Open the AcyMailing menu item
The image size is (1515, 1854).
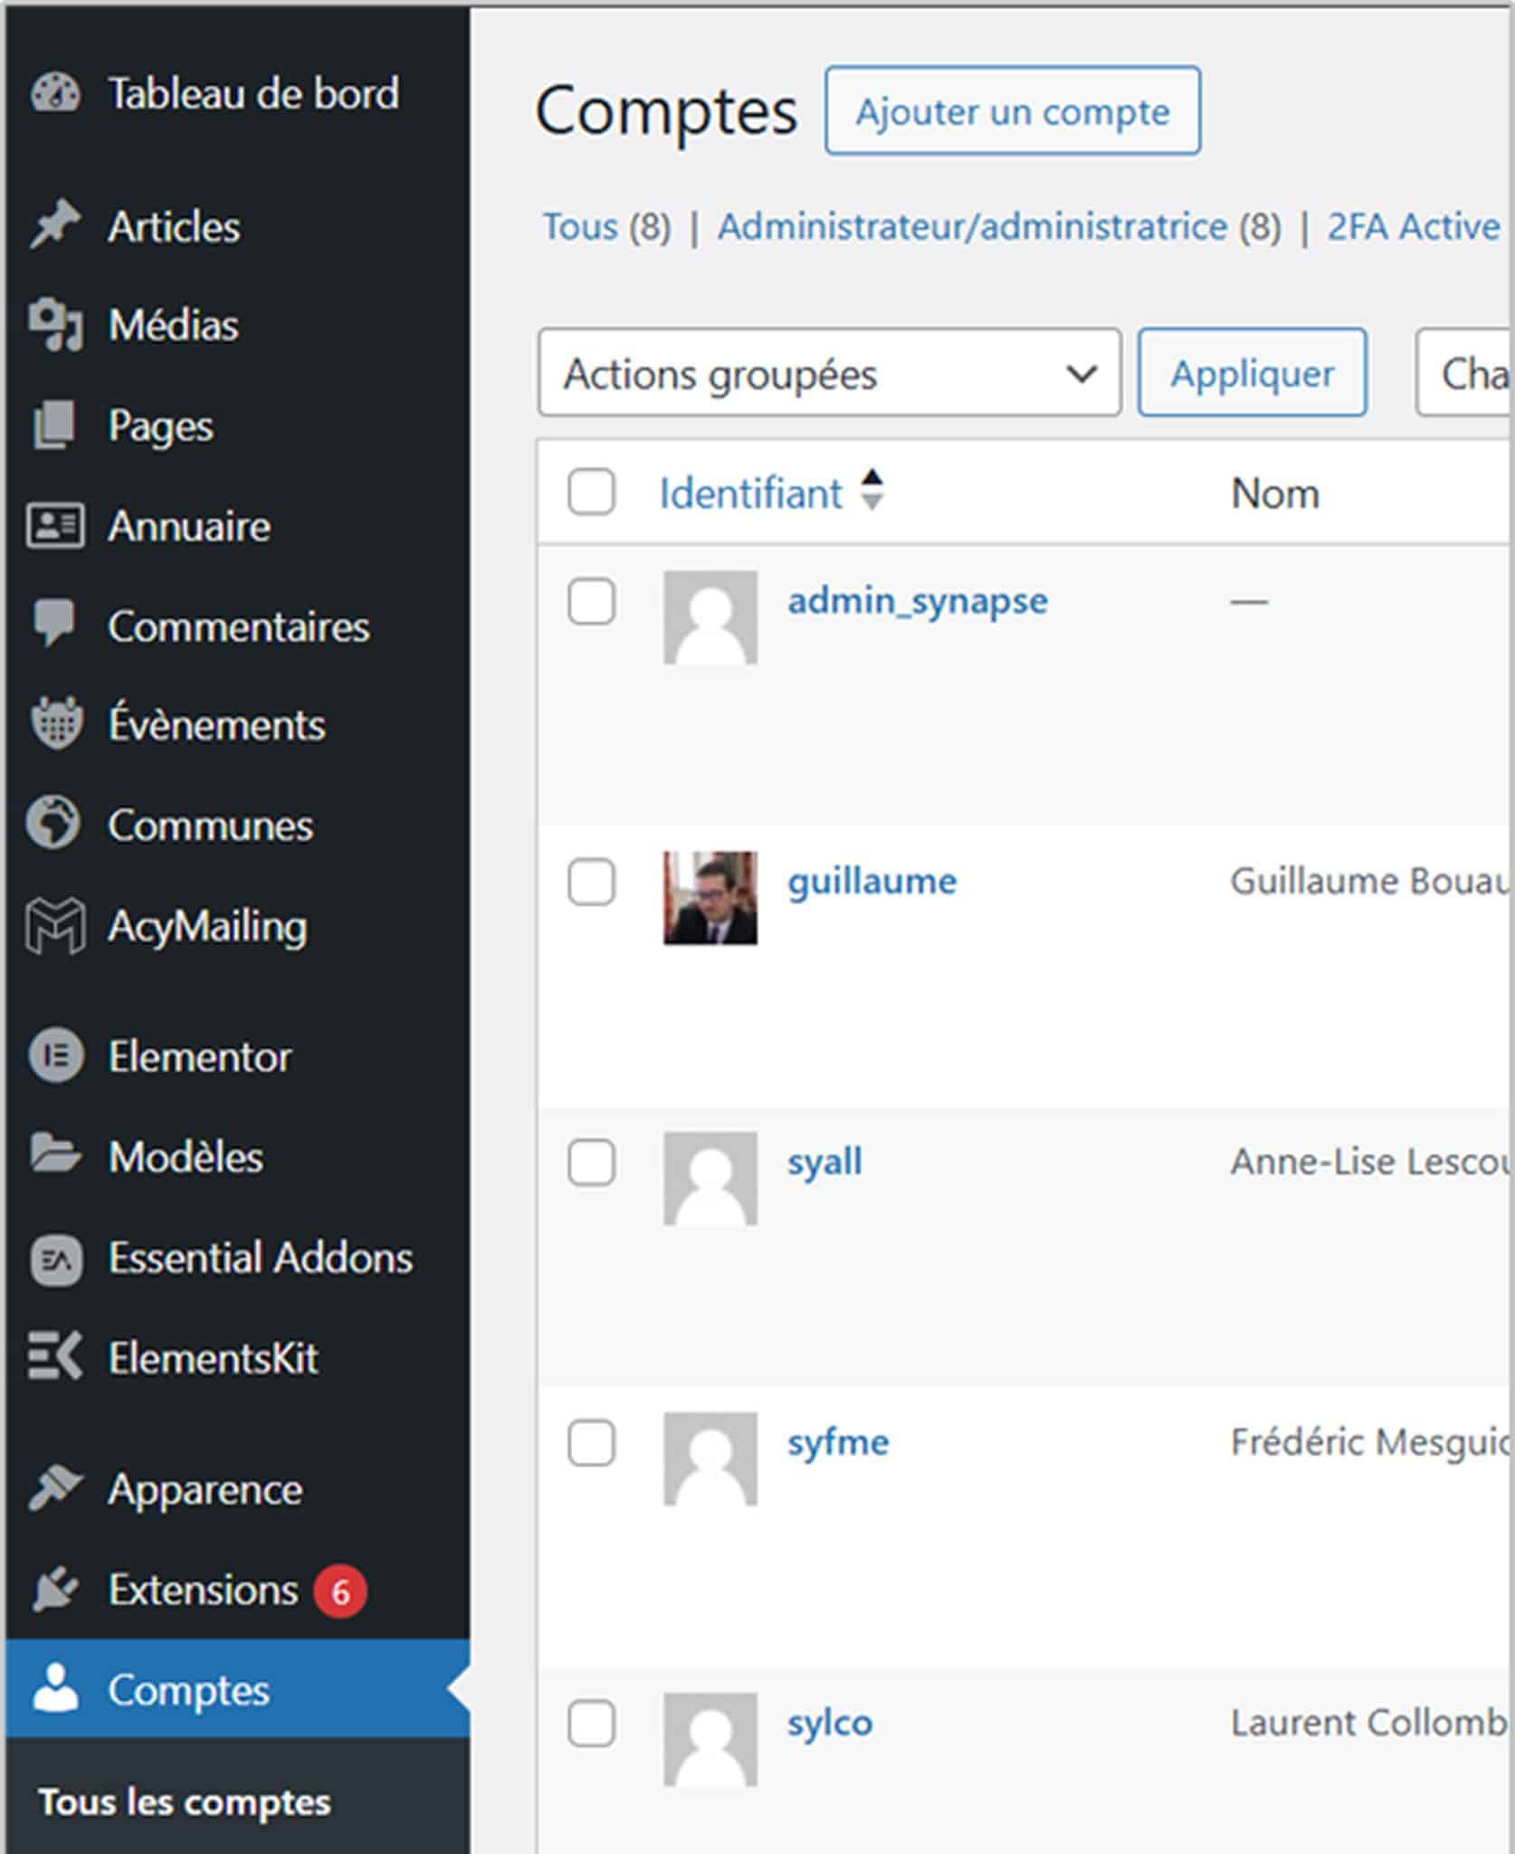[237, 925]
